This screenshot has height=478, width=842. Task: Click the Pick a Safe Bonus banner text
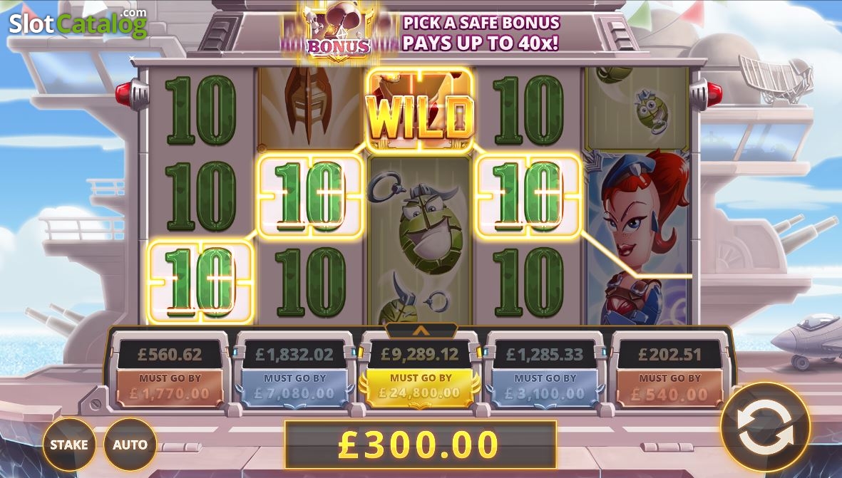[481, 33]
